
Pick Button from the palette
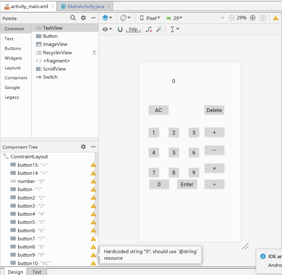coord(65,36)
